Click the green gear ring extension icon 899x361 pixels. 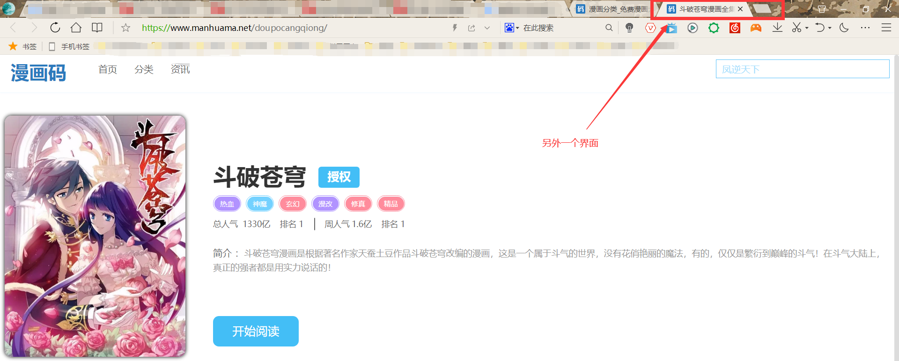pos(714,28)
